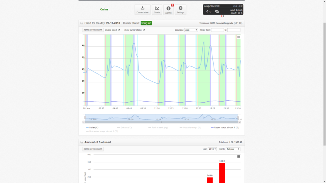Open the Charts section

point(157,9)
